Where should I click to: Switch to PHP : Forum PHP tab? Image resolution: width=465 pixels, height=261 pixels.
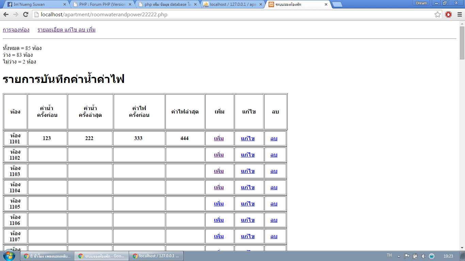coord(102,4)
